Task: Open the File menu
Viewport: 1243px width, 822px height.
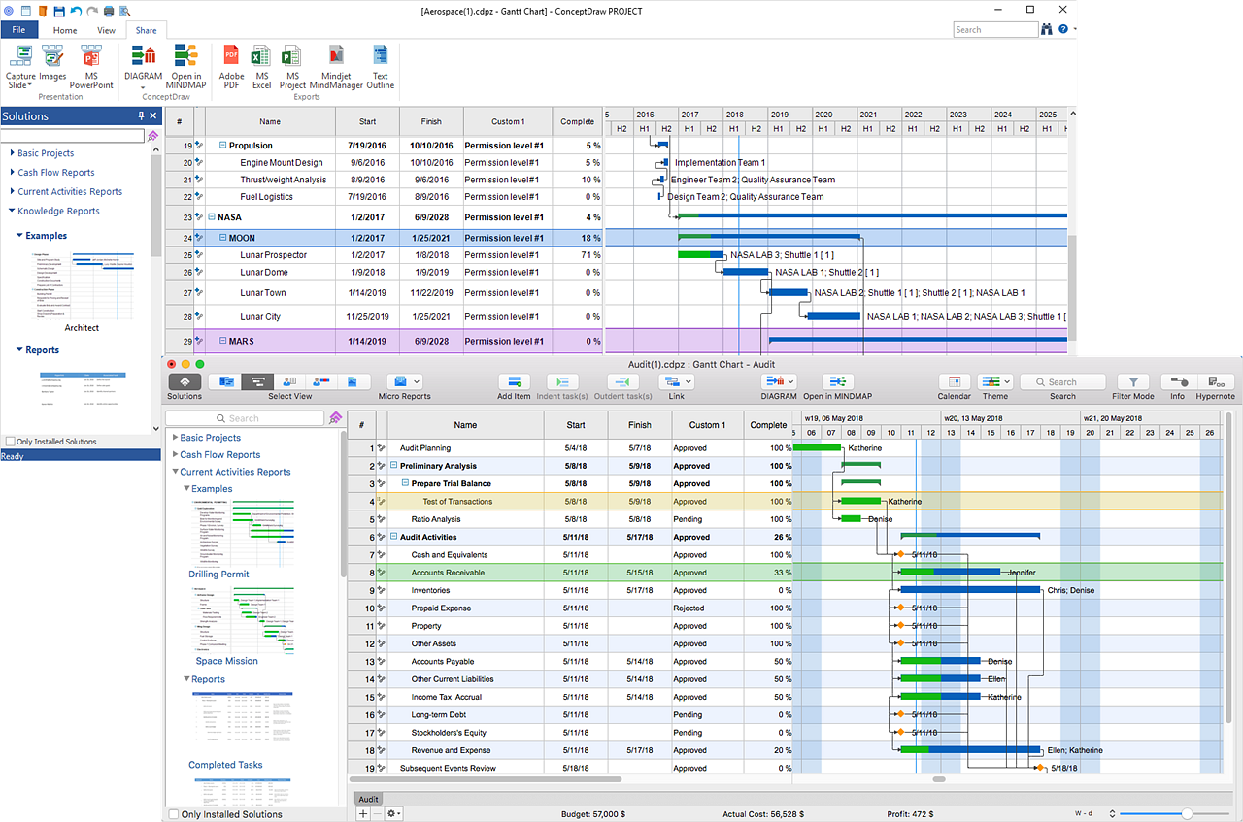Action: (x=18, y=30)
